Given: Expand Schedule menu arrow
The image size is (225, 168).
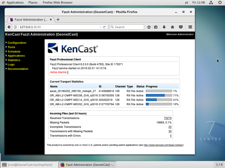Looking at the screenshot, I should 6,51.
